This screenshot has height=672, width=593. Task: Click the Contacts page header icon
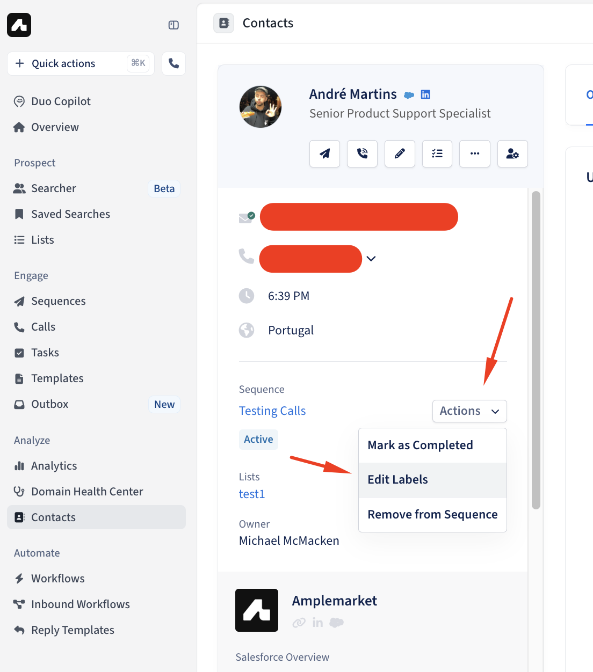point(224,23)
